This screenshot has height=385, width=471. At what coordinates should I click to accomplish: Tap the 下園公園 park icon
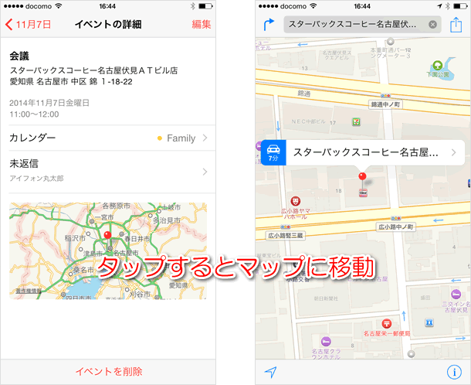[x=437, y=64]
